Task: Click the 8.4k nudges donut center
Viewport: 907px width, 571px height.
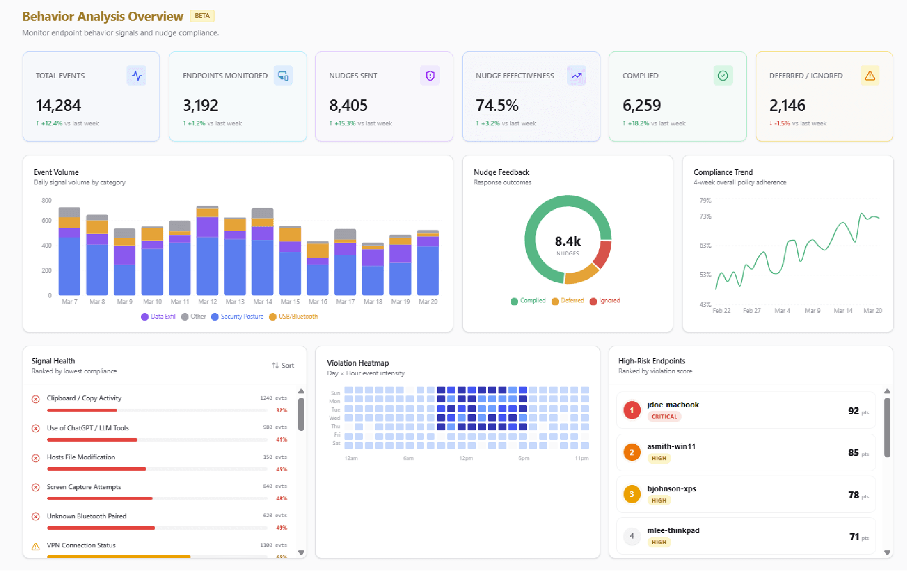Action: 568,245
